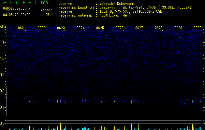Select antenna value A504HB(yagi 4el)
205x130 pixels.
(115, 15)
